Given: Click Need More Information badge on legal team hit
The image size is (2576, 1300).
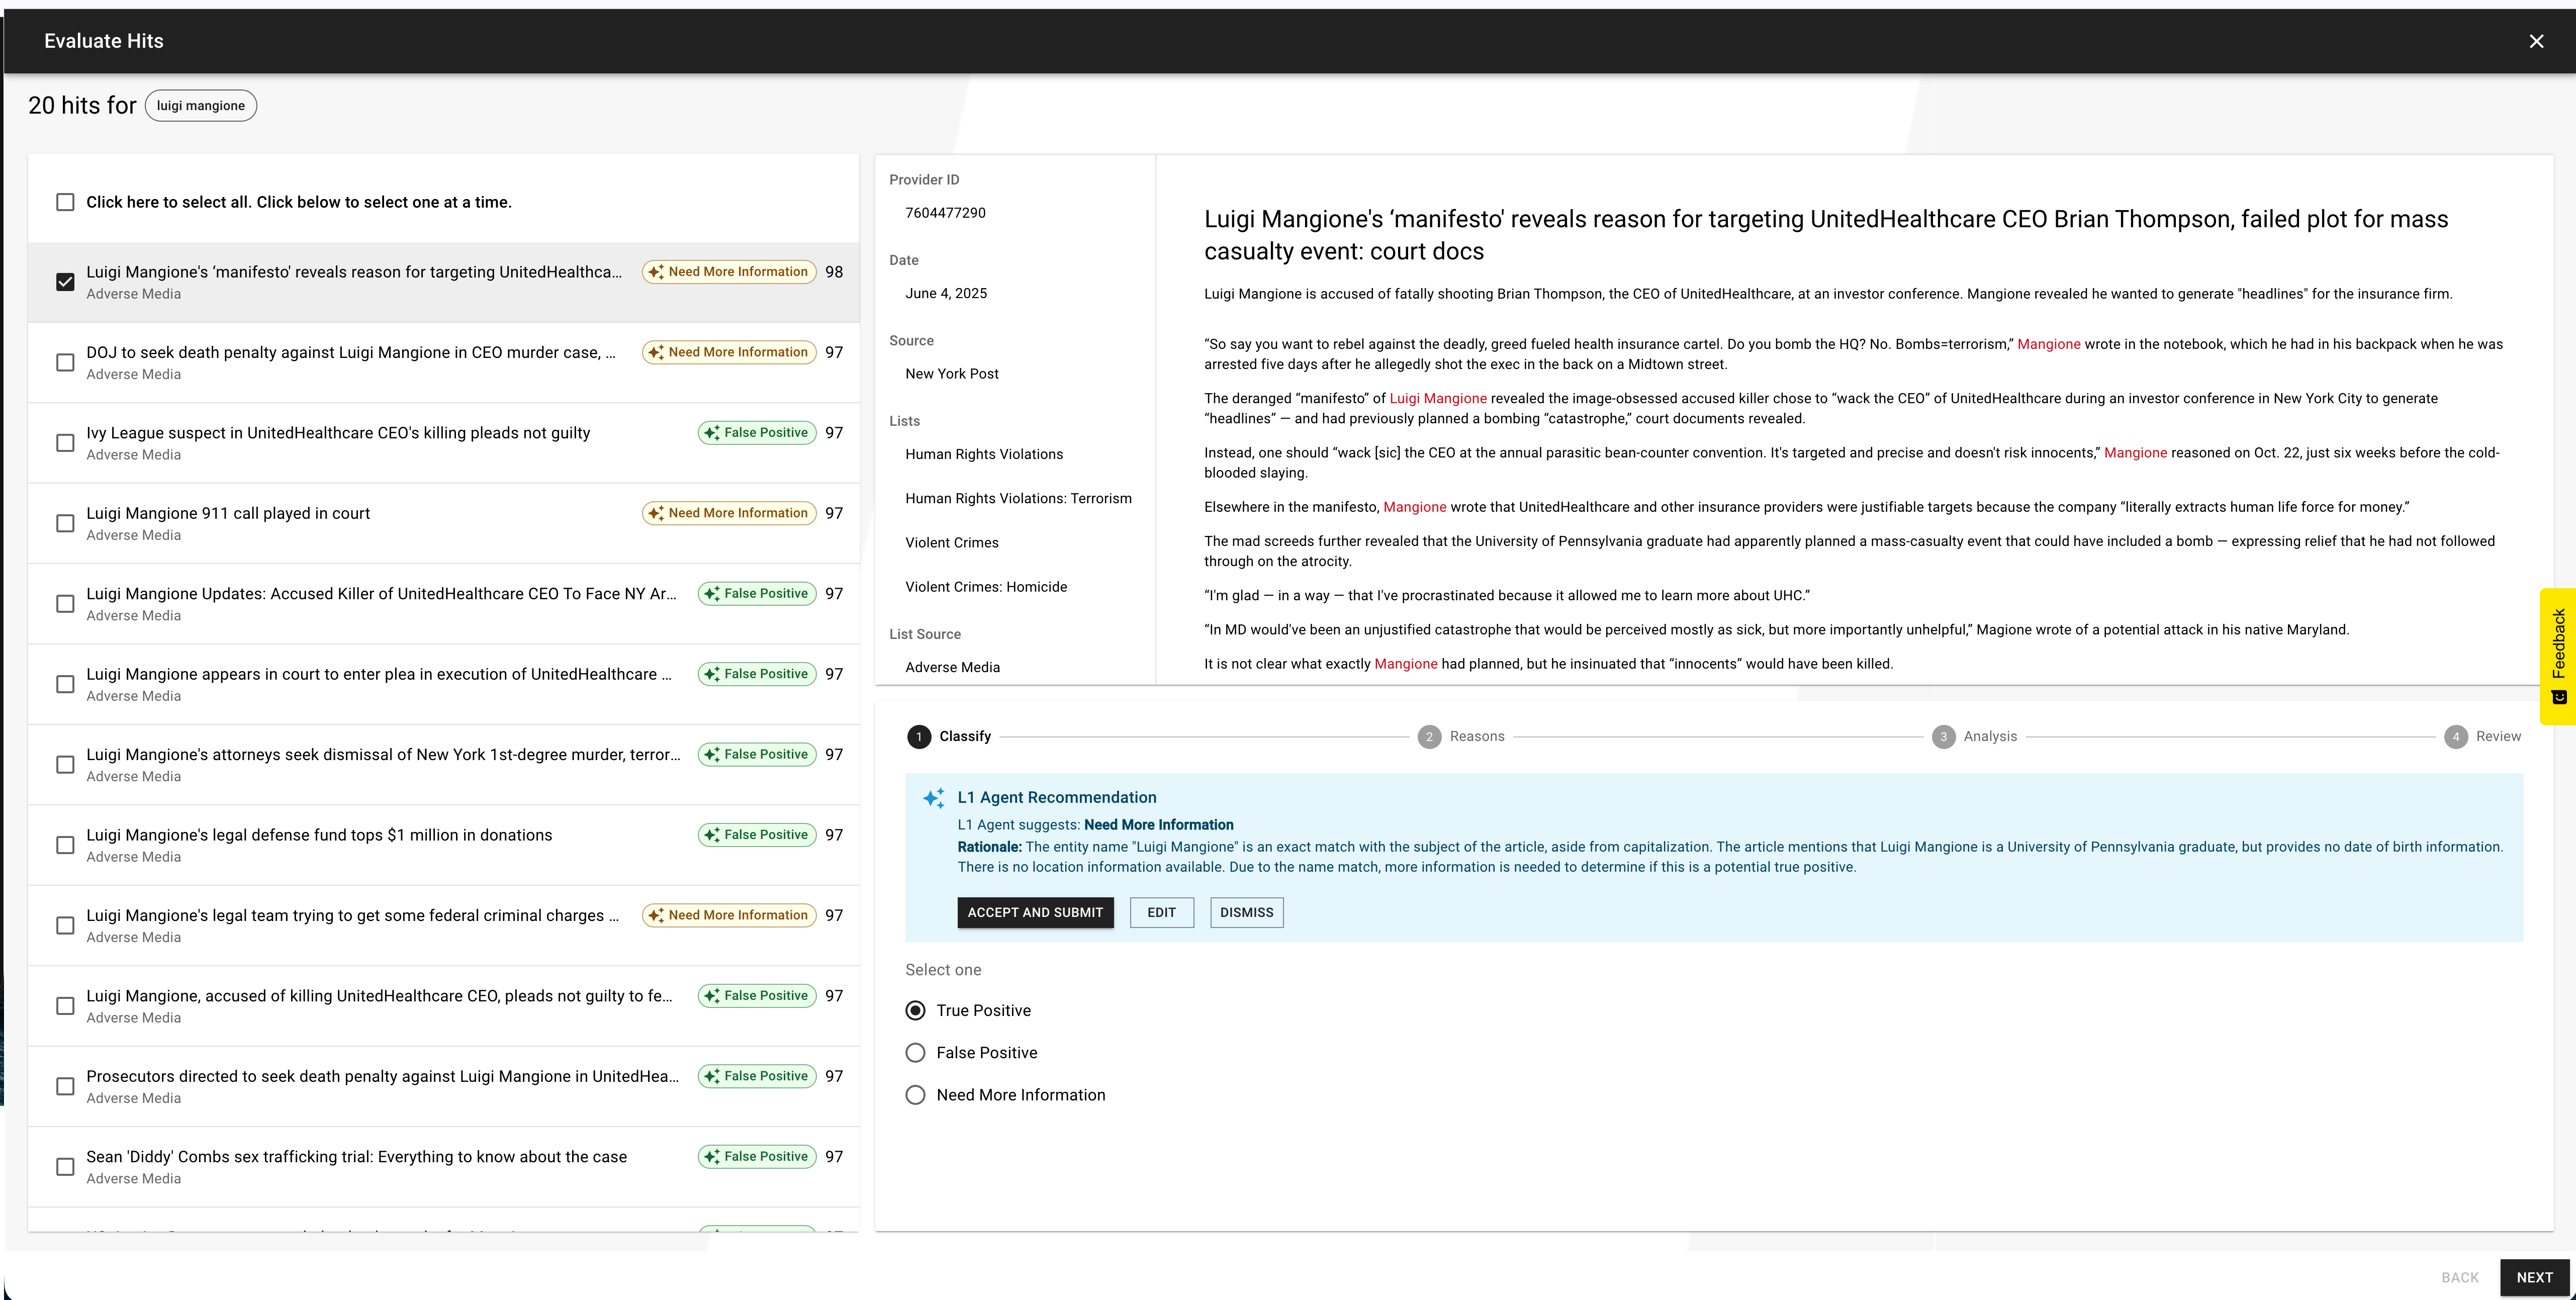Looking at the screenshot, I should click(x=729, y=915).
